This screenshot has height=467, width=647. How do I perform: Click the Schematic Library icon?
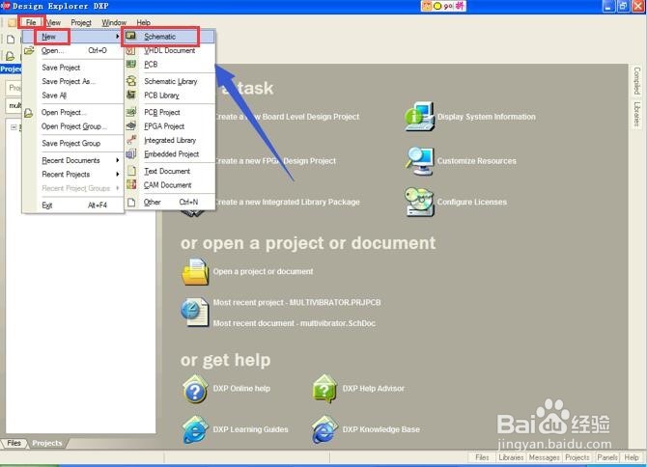tap(131, 81)
